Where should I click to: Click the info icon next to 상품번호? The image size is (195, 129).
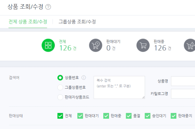pyautogui.click(x=83, y=78)
